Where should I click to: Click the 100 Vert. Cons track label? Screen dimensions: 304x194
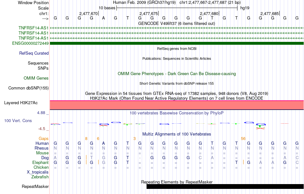click(18, 120)
